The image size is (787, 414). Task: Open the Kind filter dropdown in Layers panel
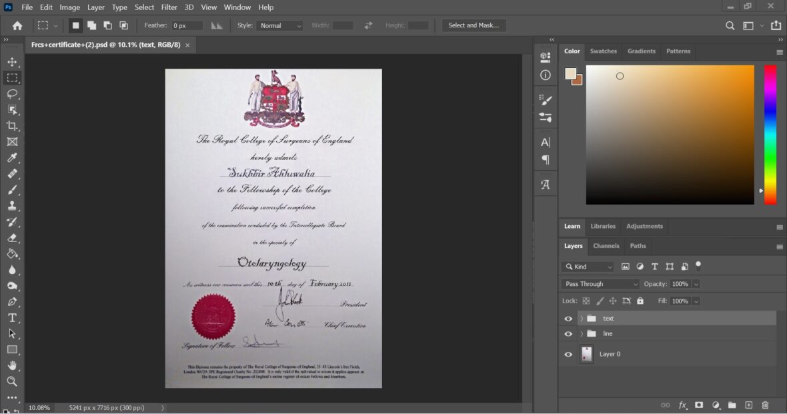(587, 266)
